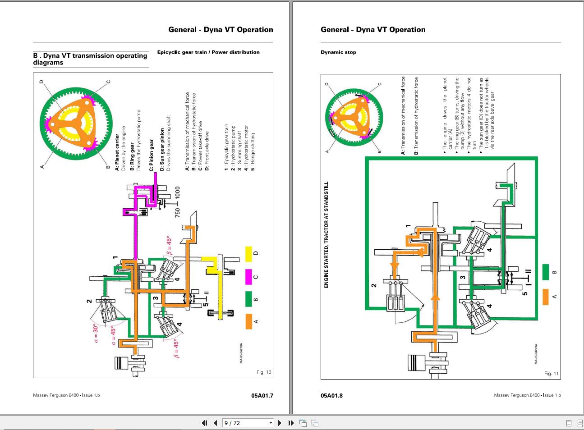Go to the previous page
Viewport: 584px width, 430px height.
(215, 423)
